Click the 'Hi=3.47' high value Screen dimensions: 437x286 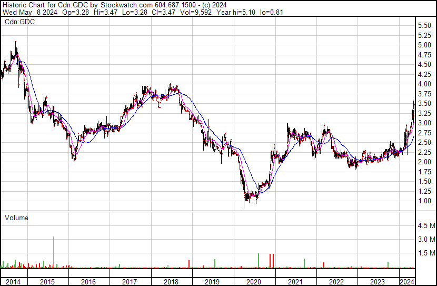pyautogui.click(x=106, y=12)
